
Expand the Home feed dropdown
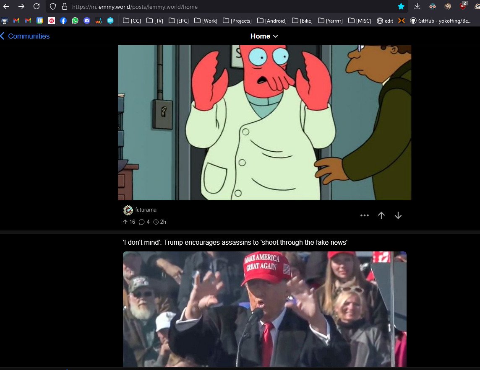coord(264,36)
